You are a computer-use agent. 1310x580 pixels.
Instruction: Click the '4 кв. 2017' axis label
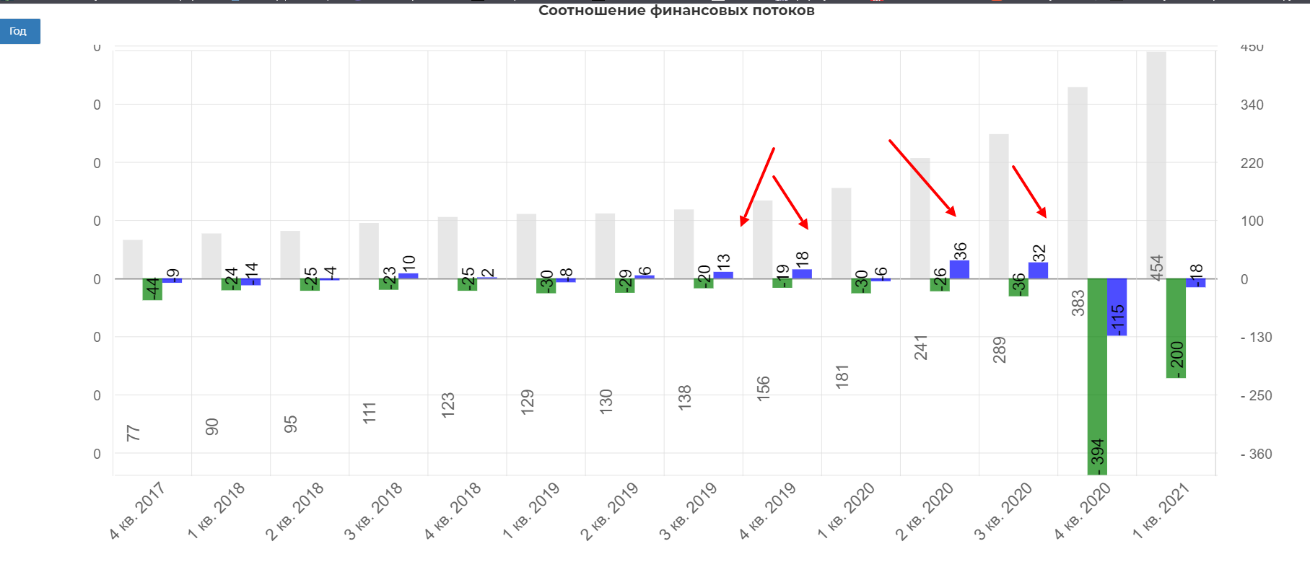(x=137, y=511)
